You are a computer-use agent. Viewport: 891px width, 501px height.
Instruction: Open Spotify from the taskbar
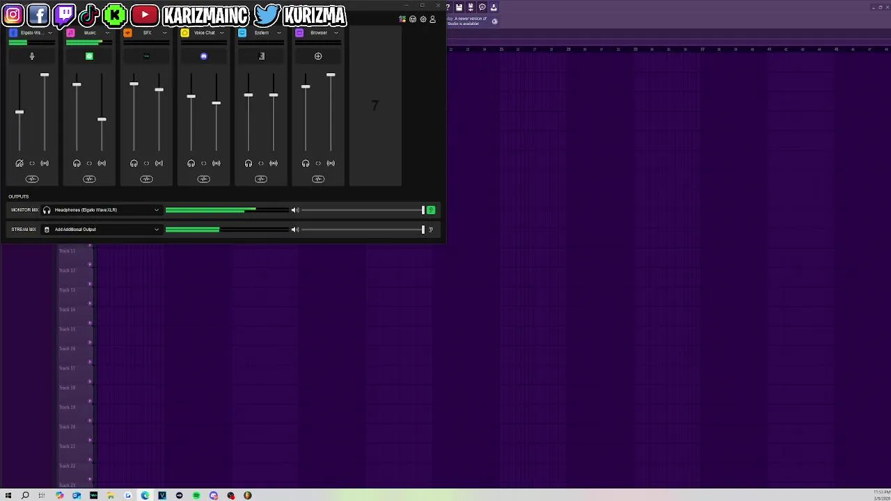tap(196, 495)
